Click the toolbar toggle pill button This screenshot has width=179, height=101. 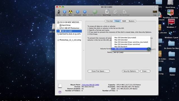click(x=156, y=7)
